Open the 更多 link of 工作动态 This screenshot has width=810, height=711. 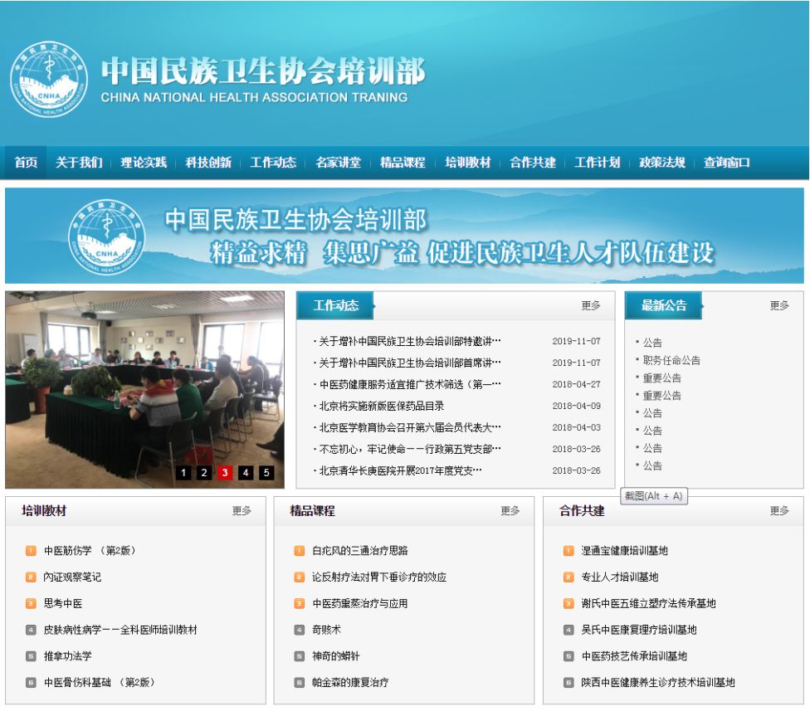(x=592, y=305)
